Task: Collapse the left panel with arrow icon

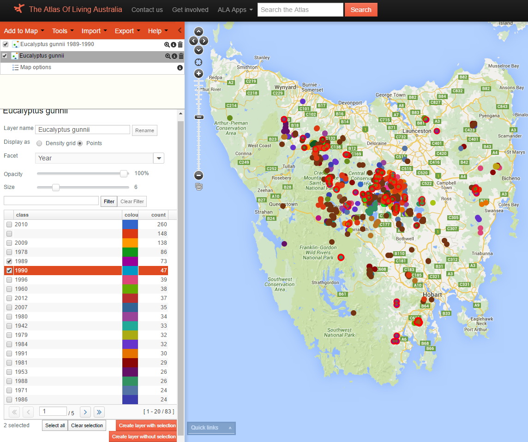Action: (180, 30)
